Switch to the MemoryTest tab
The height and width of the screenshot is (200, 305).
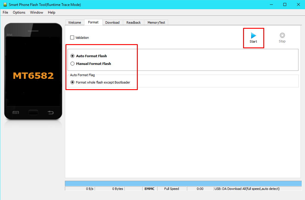click(x=156, y=23)
